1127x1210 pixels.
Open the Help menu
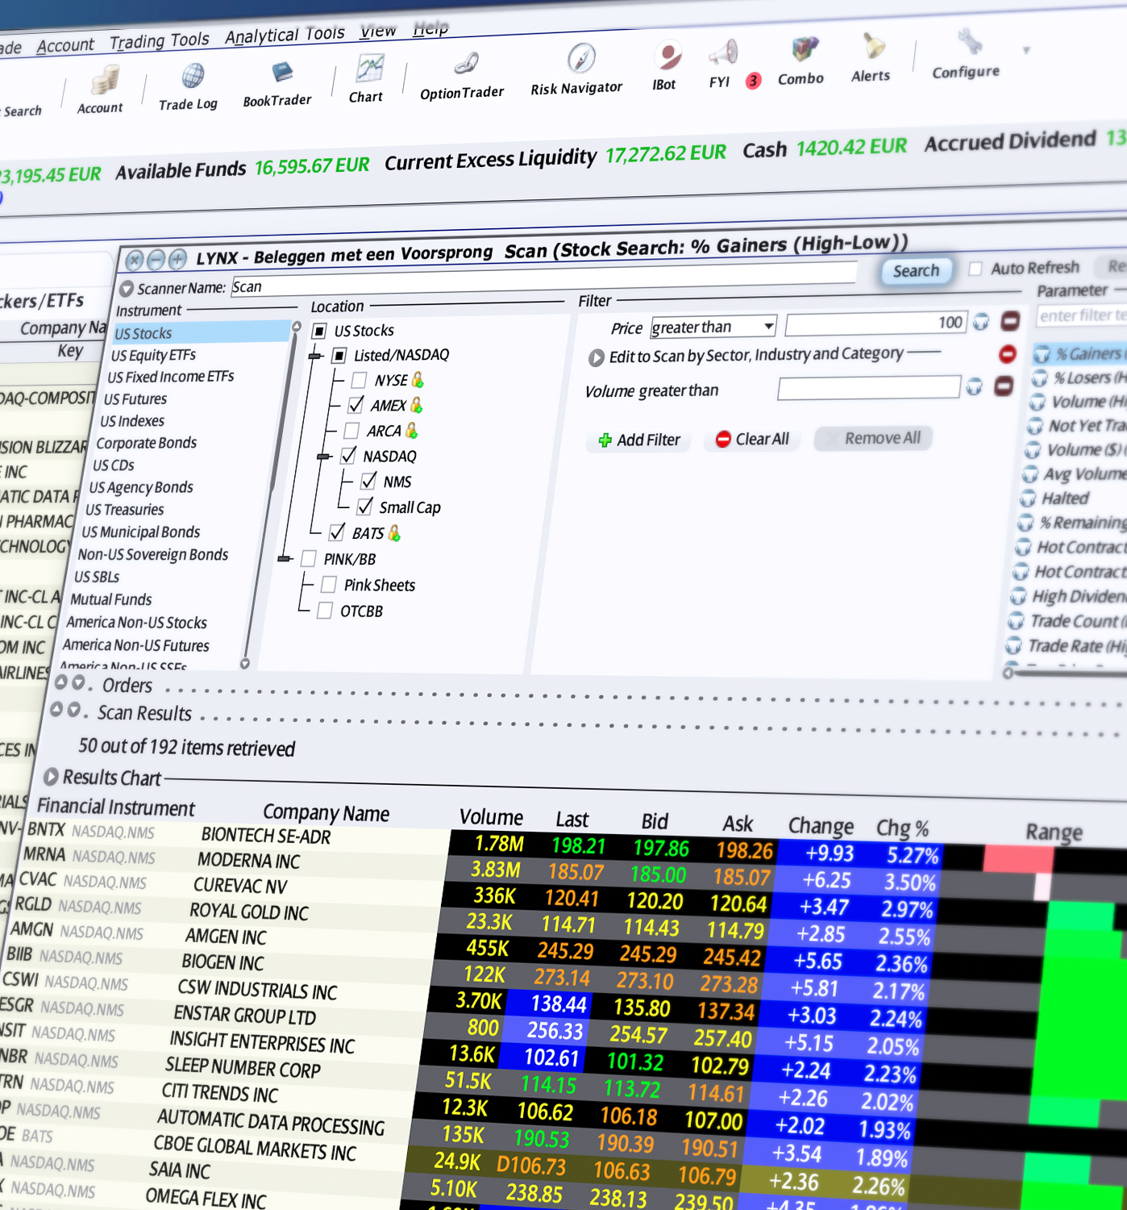[430, 28]
